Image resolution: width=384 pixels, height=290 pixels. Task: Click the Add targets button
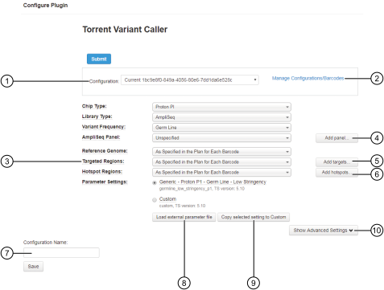click(x=337, y=162)
